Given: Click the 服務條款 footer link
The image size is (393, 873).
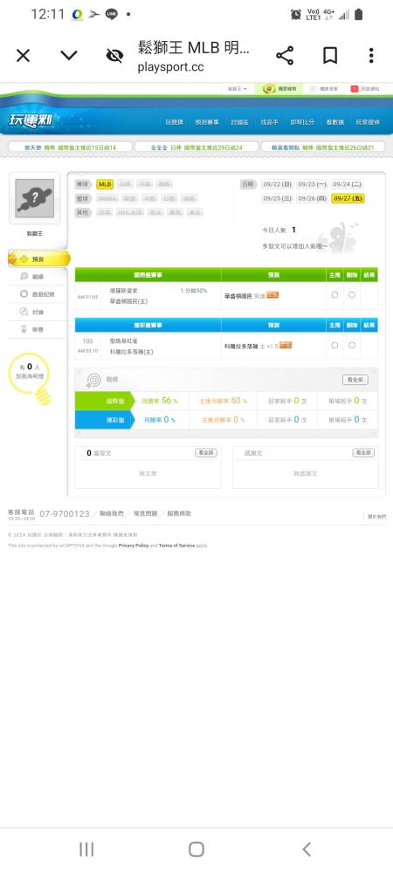Looking at the screenshot, I should click(x=179, y=513).
